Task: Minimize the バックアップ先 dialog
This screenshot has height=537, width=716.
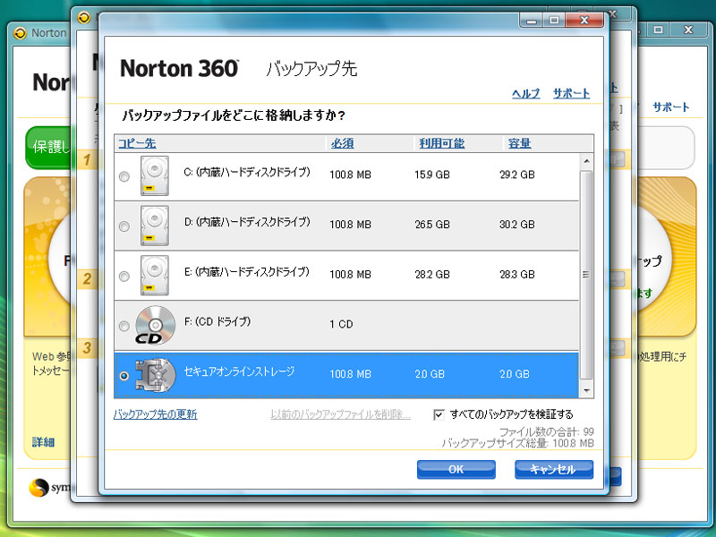Action: [x=532, y=21]
